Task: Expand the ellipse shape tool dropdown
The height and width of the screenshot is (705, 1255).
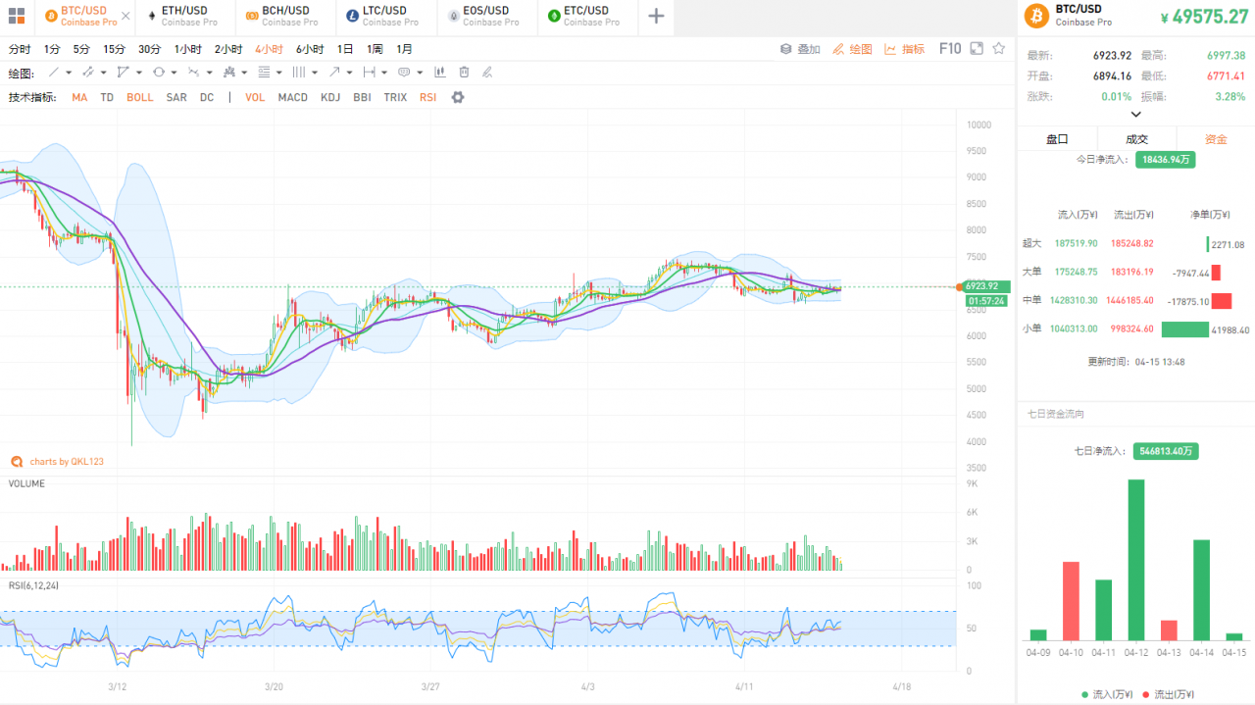Action: (174, 73)
